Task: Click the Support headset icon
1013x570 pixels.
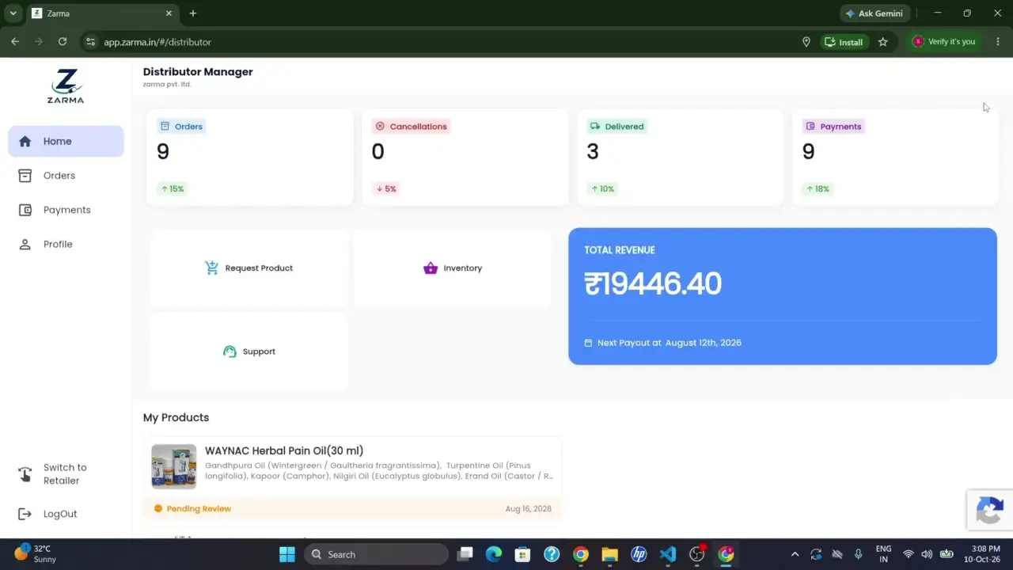Action: 230,351
